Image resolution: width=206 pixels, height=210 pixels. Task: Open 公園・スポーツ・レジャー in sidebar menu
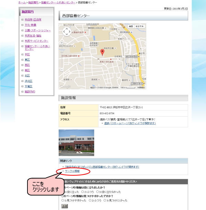tap(38, 30)
